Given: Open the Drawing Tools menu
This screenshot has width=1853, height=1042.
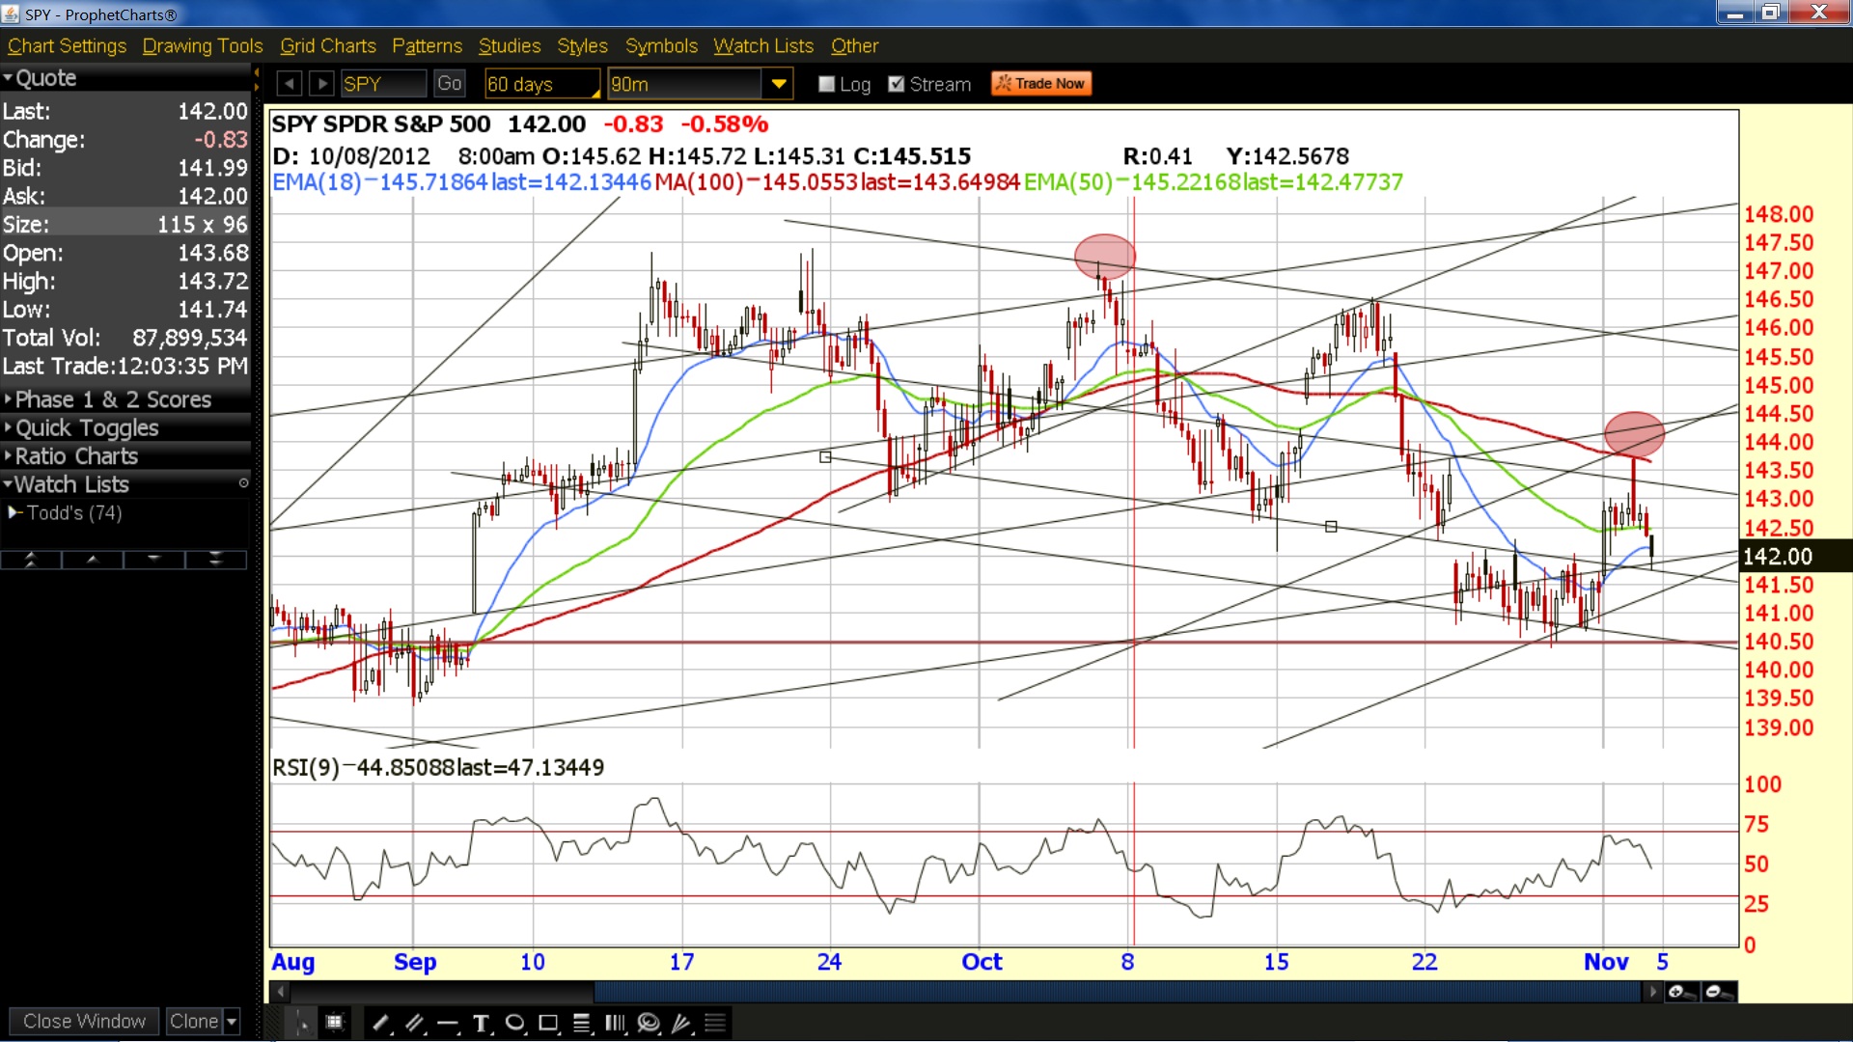Looking at the screenshot, I should click(x=203, y=46).
